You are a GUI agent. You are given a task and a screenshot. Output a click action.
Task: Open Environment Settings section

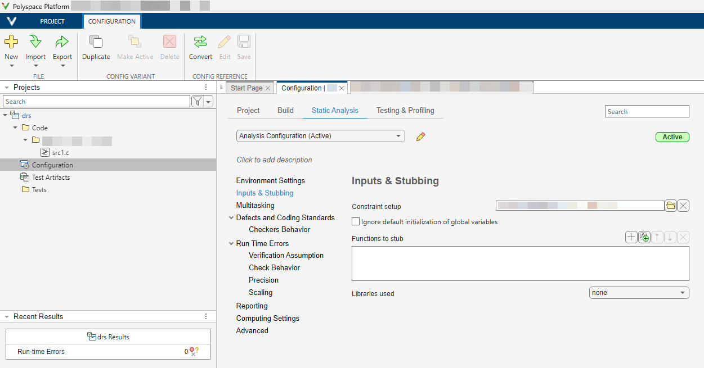(270, 181)
